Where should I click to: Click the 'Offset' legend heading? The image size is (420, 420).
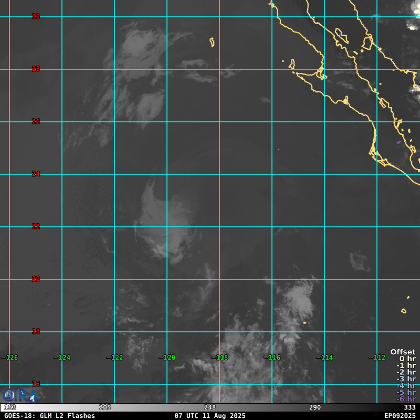(403, 352)
